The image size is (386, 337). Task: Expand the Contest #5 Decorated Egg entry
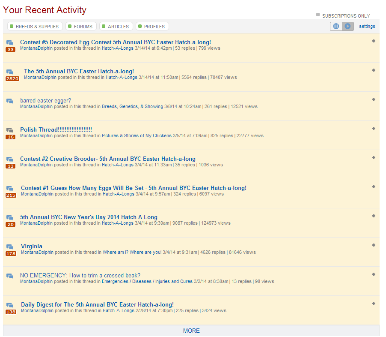(x=374, y=41)
